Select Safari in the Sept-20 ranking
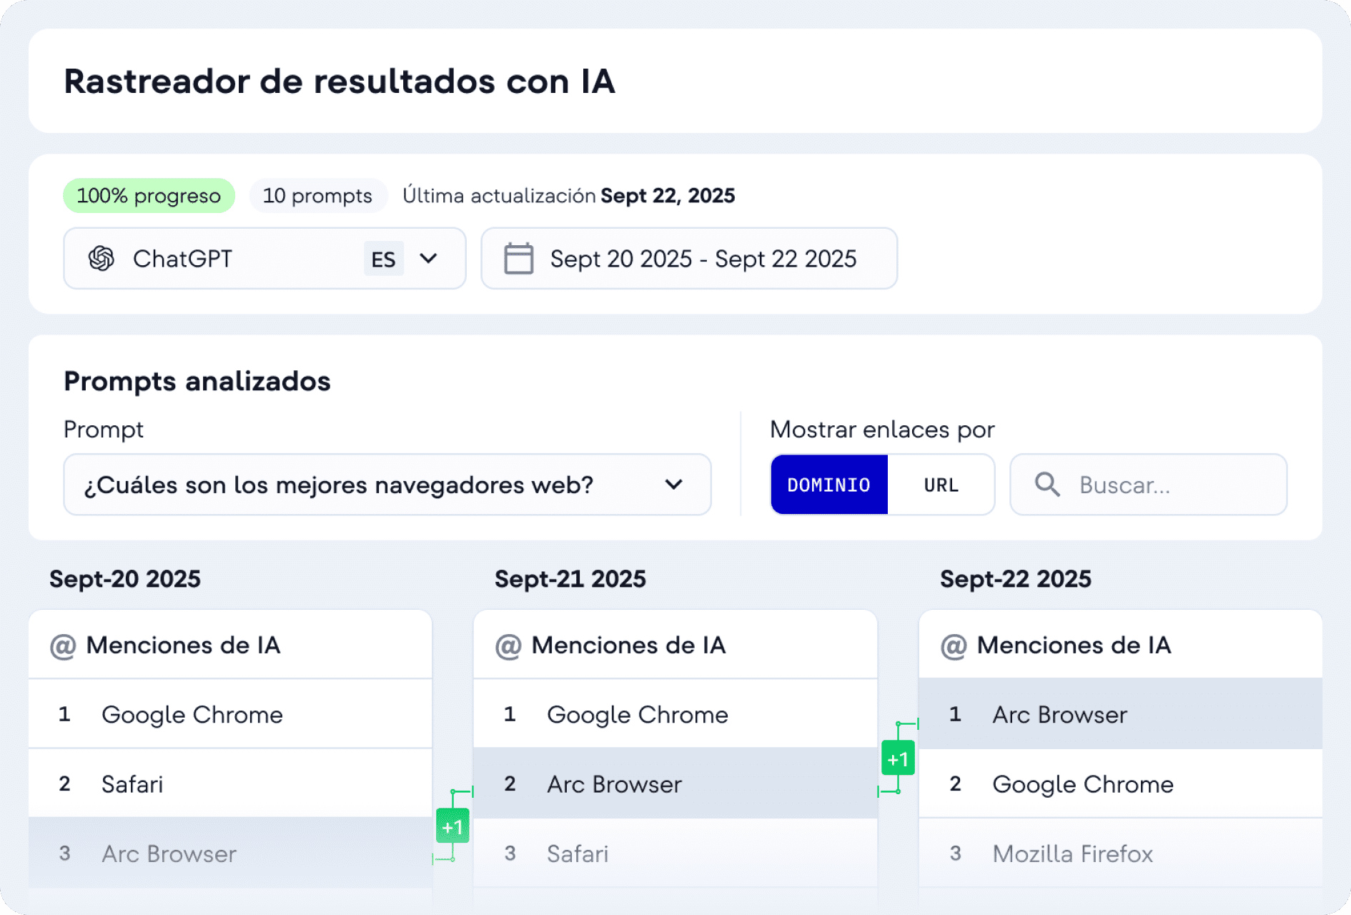This screenshot has height=915, width=1351. pyautogui.click(x=132, y=784)
